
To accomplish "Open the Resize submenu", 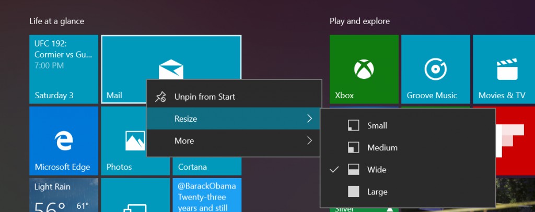I will point(234,119).
